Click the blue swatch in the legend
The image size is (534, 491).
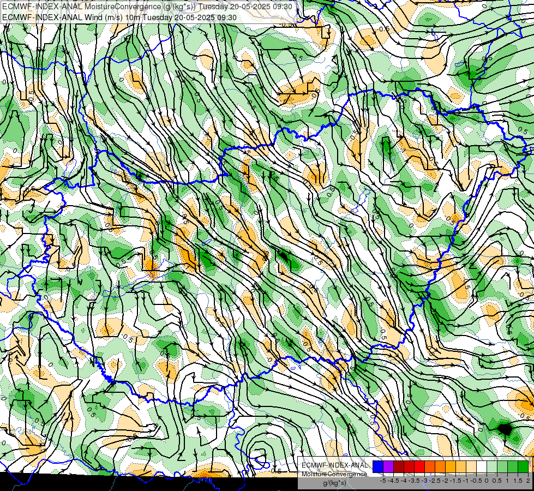pyautogui.click(x=378, y=466)
